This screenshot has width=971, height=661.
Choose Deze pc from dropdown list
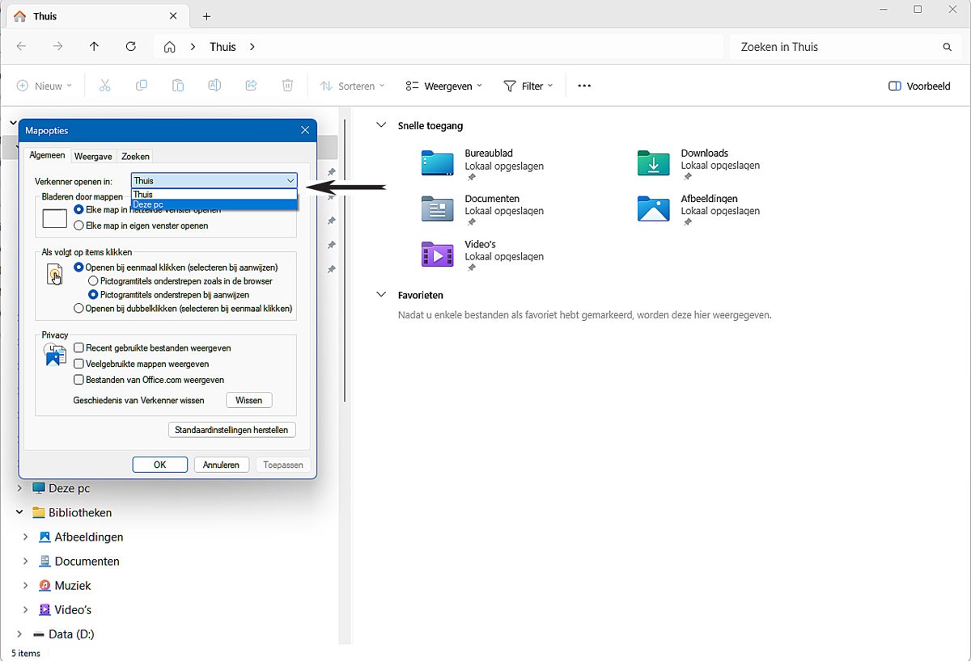point(214,204)
